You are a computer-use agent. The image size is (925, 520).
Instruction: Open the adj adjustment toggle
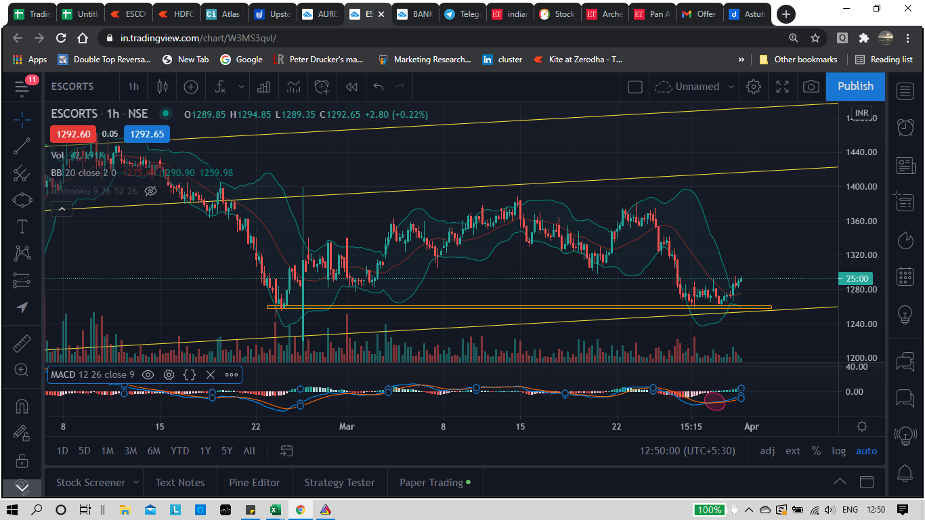pos(767,451)
